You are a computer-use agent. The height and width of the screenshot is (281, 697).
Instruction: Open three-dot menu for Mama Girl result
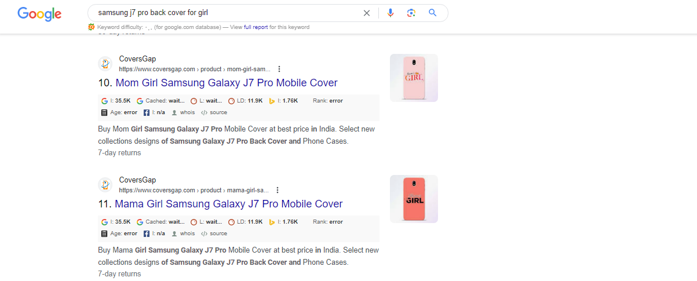click(278, 190)
